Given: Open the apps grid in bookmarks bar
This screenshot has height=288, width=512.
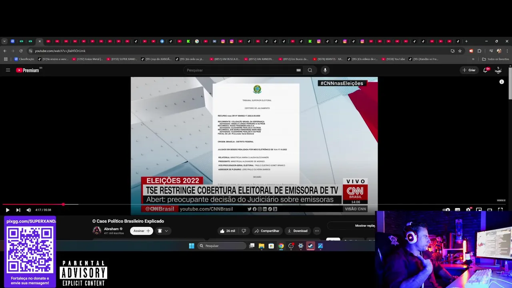Looking at the screenshot, I should coord(6,59).
